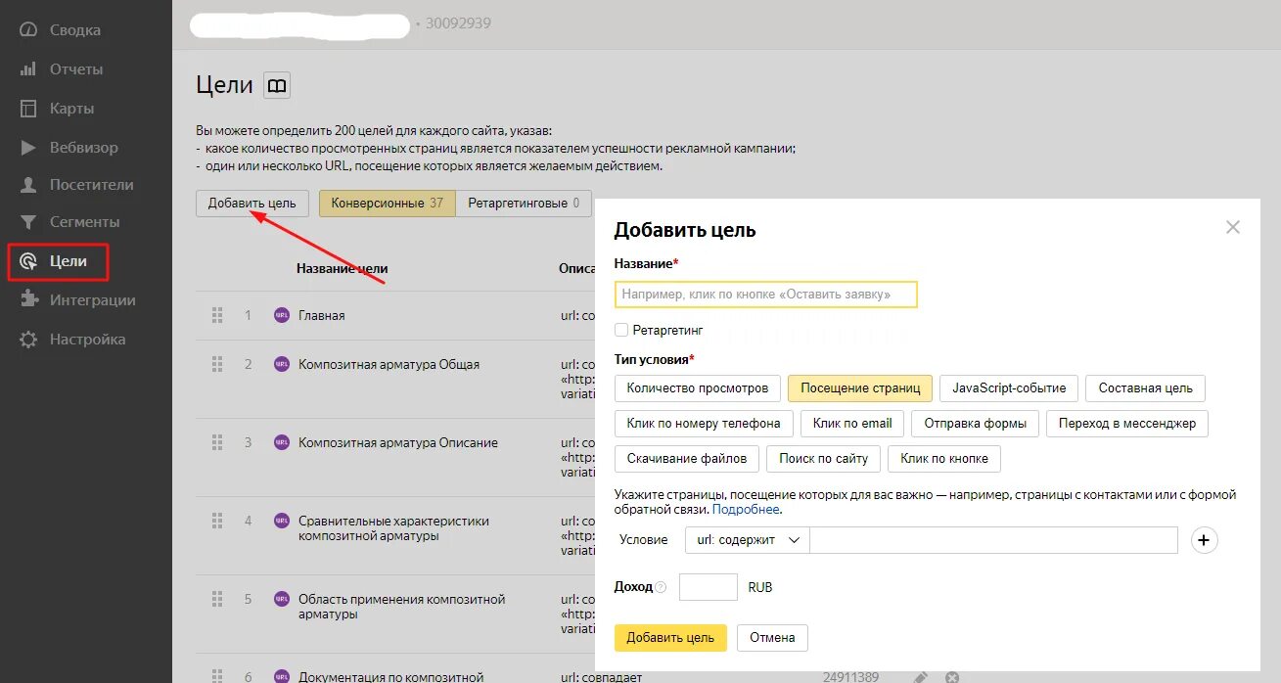Click the Сегменты funnel icon
1281x683 pixels.
coord(28,222)
